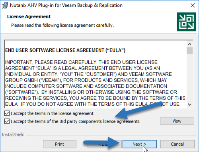Click the 'Nutanix AHV Plug-in' window title
Image resolution: width=199 pixels, height=152 pixels.
66,5
